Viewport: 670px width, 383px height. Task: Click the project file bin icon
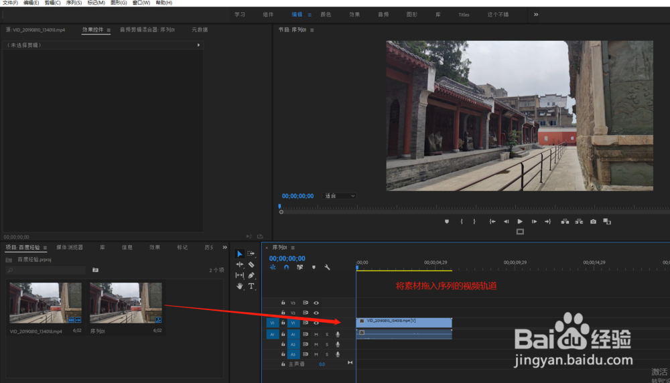(x=9, y=260)
